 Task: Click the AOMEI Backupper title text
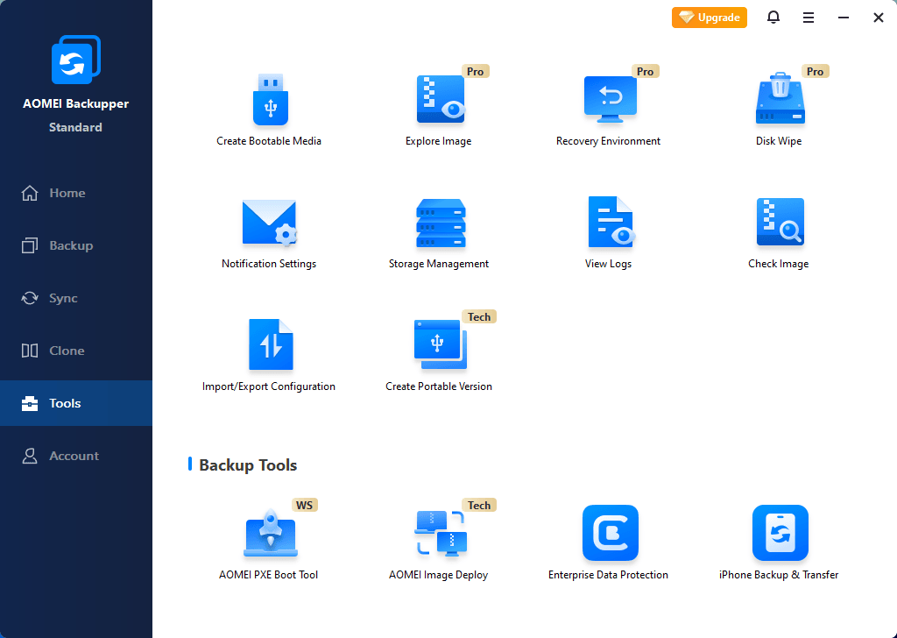(75, 104)
